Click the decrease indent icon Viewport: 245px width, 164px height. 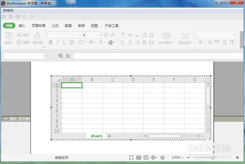[x=144, y=35]
